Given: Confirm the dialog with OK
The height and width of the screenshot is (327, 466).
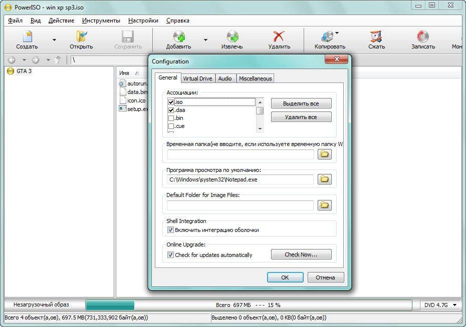Looking at the screenshot, I should point(285,277).
